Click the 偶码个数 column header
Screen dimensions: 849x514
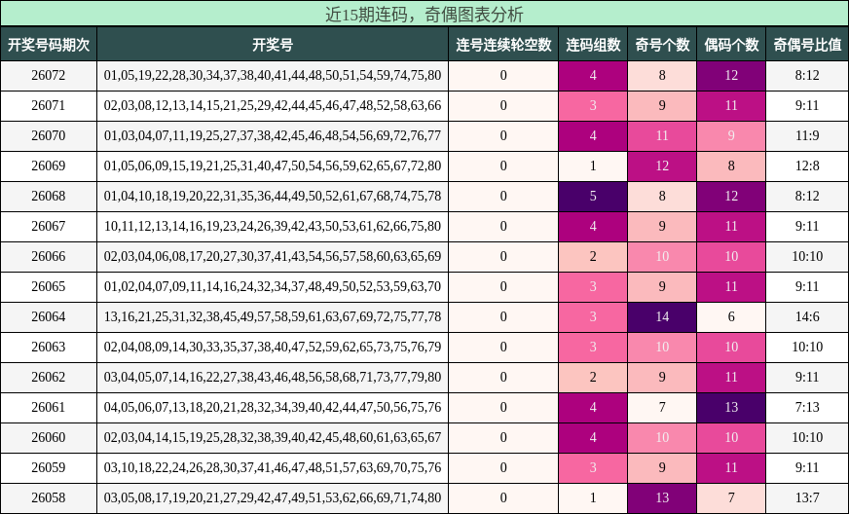731,45
